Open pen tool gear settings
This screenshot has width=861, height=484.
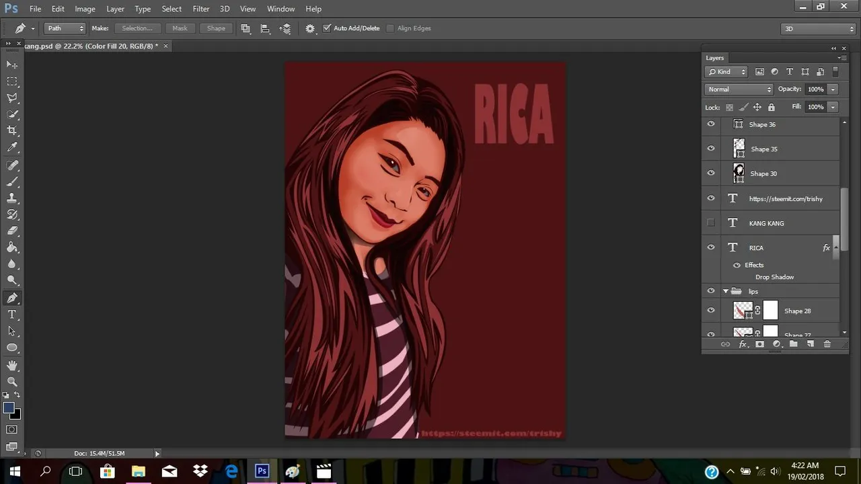pyautogui.click(x=310, y=28)
